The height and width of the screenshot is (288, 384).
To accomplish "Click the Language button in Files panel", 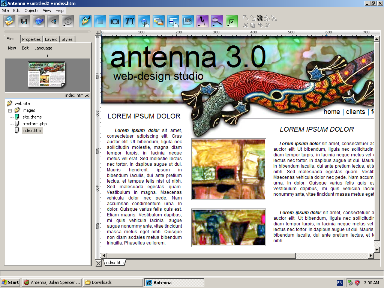I will pos(43,48).
